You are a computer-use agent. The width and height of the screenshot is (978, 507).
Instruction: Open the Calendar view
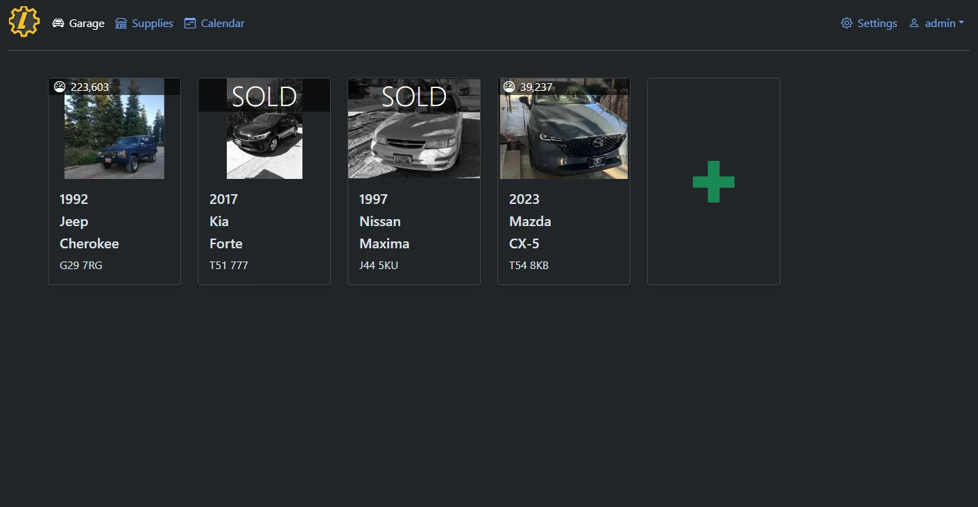tap(222, 23)
